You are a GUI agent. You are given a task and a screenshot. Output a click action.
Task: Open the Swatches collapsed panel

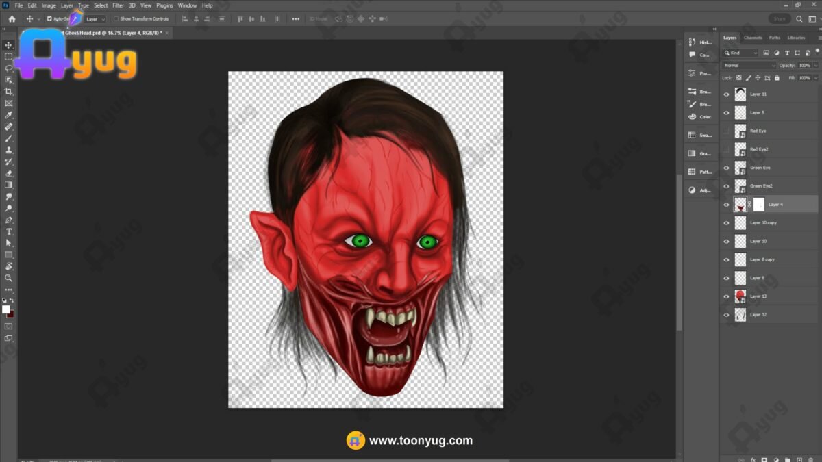point(700,135)
